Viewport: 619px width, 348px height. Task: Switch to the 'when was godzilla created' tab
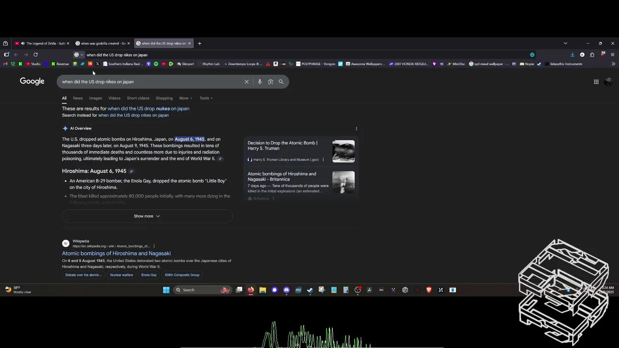(103, 43)
